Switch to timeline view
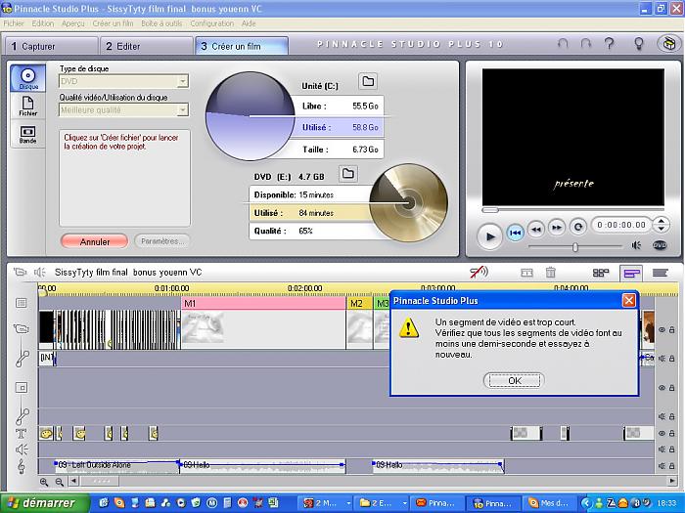The height and width of the screenshot is (513, 685). tap(631, 273)
